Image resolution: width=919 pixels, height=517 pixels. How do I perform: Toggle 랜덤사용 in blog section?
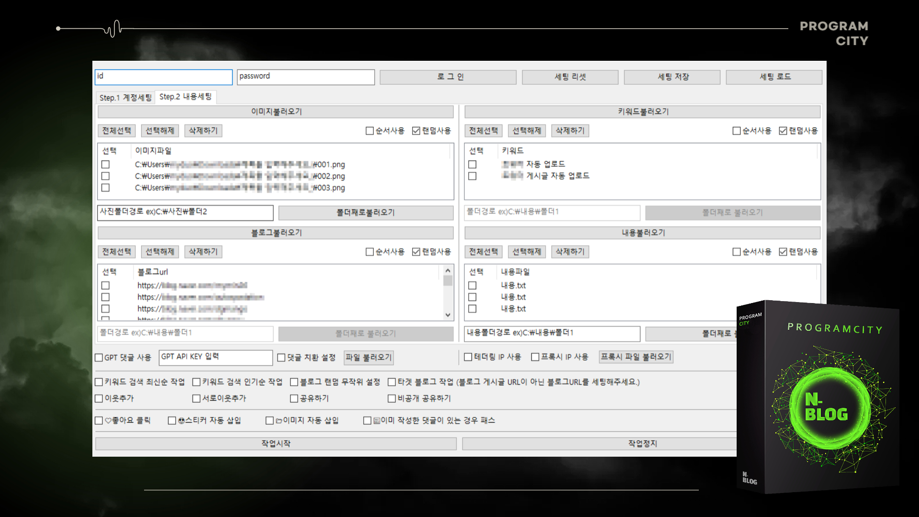click(x=431, y=252)
